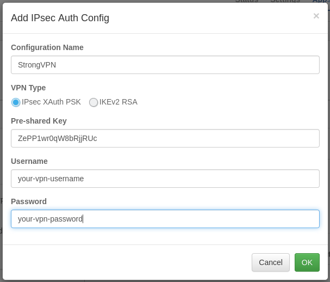The image size is (330, 282).
Task: Click the IKEv2 RSA option label text
Action: tap(118, 102)
